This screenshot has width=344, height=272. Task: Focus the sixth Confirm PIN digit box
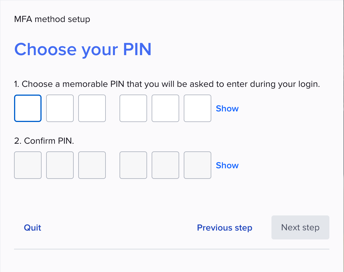tap(198, 165)
